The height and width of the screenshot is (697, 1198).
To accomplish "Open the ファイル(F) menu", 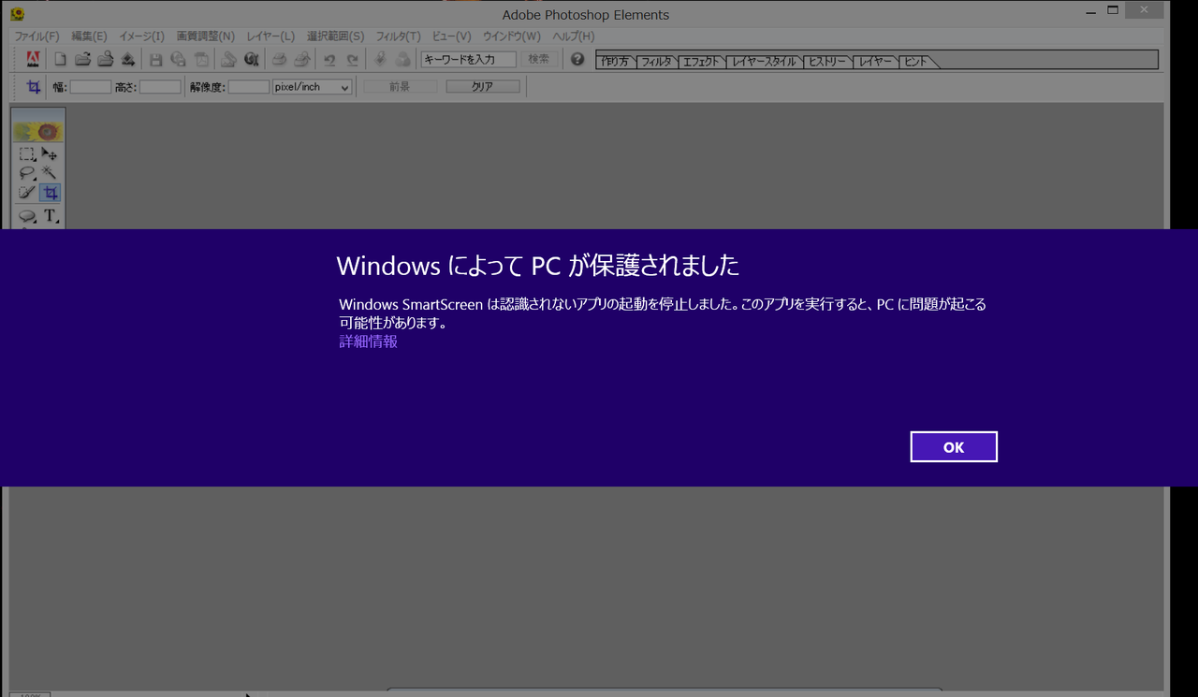I will pos(37,36).
